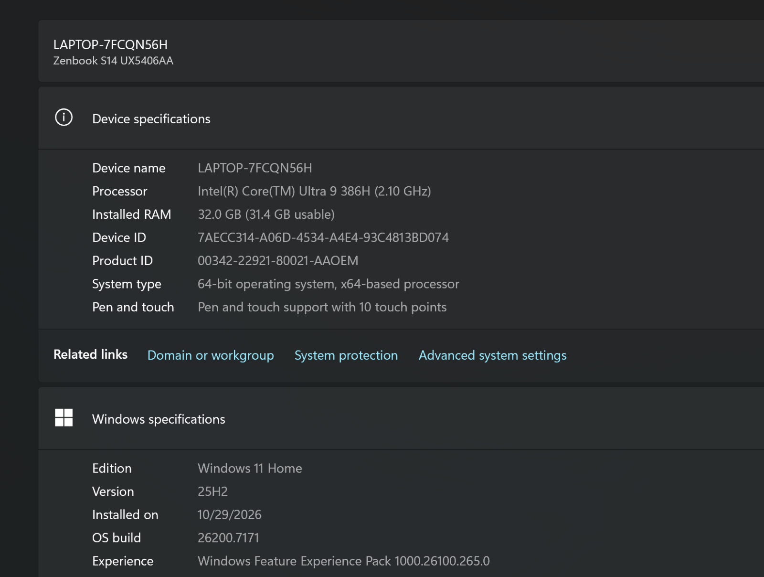Open the Domain or workgroup link

coord(211,355)
